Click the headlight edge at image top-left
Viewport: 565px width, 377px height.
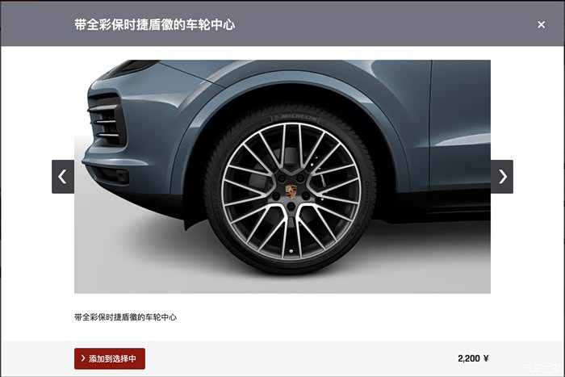(x=132, y=68)
